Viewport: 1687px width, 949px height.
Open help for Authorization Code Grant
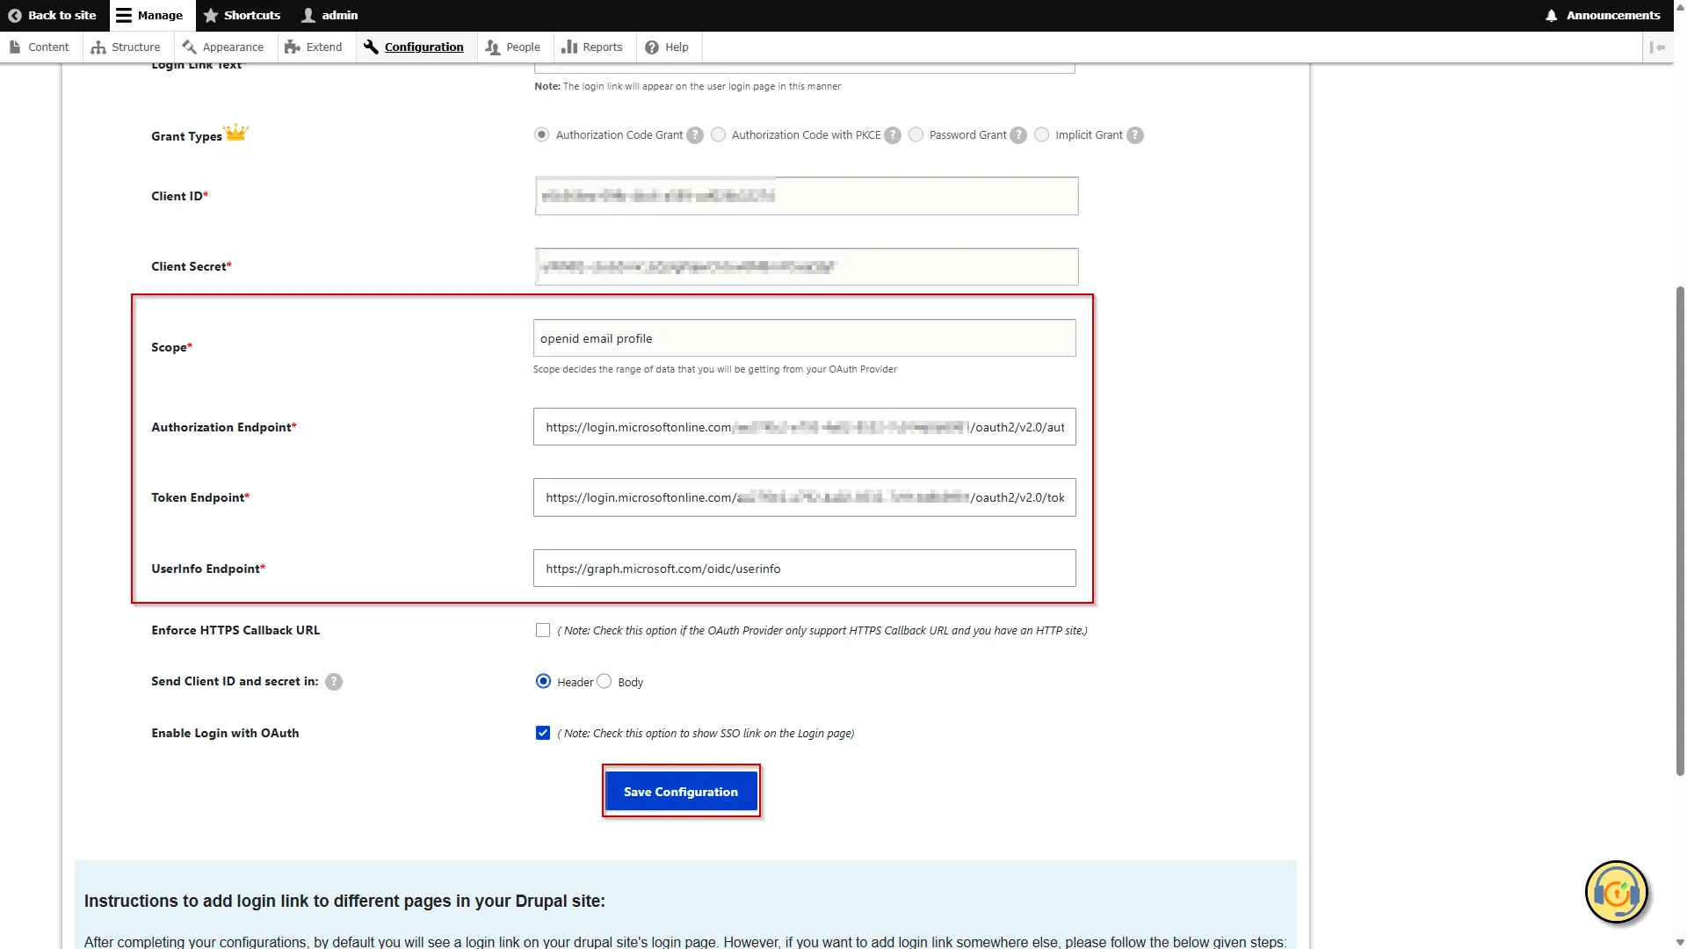coord(695,135)
